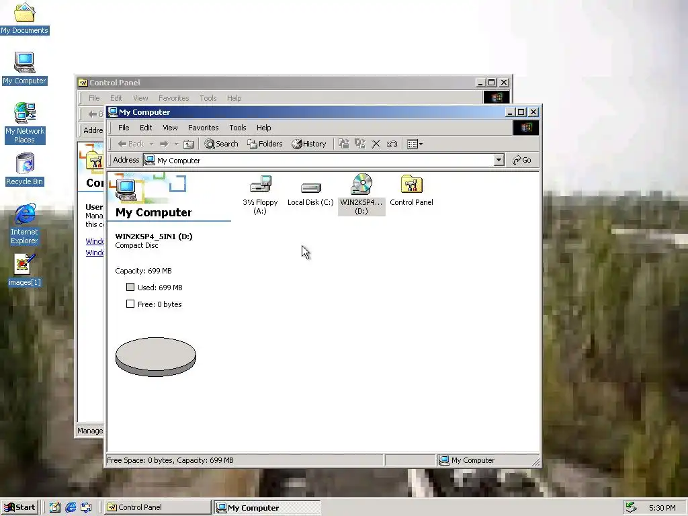Screen dimensions: 688x516
Task: Click the Copy To toolbar icon
Action: coord(360,144)
